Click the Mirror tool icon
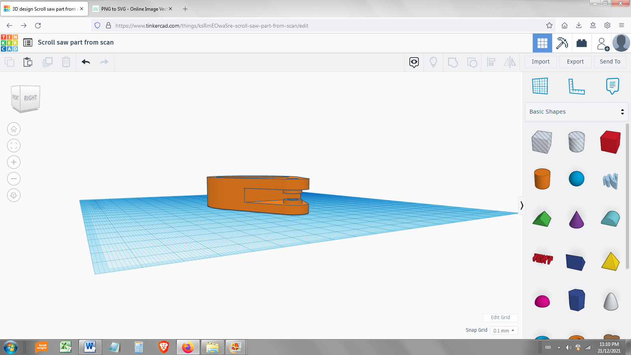The height and width of the screenshot is (355, 631). pyautogui.click(x=510, y=62)
